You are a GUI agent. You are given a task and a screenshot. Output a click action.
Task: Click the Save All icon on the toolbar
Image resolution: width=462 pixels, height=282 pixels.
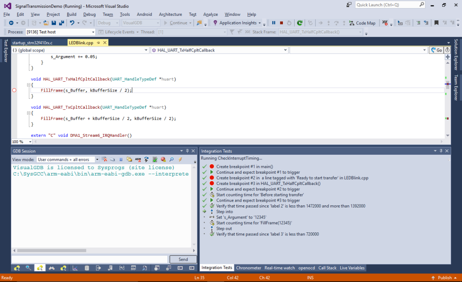[61, 23]
